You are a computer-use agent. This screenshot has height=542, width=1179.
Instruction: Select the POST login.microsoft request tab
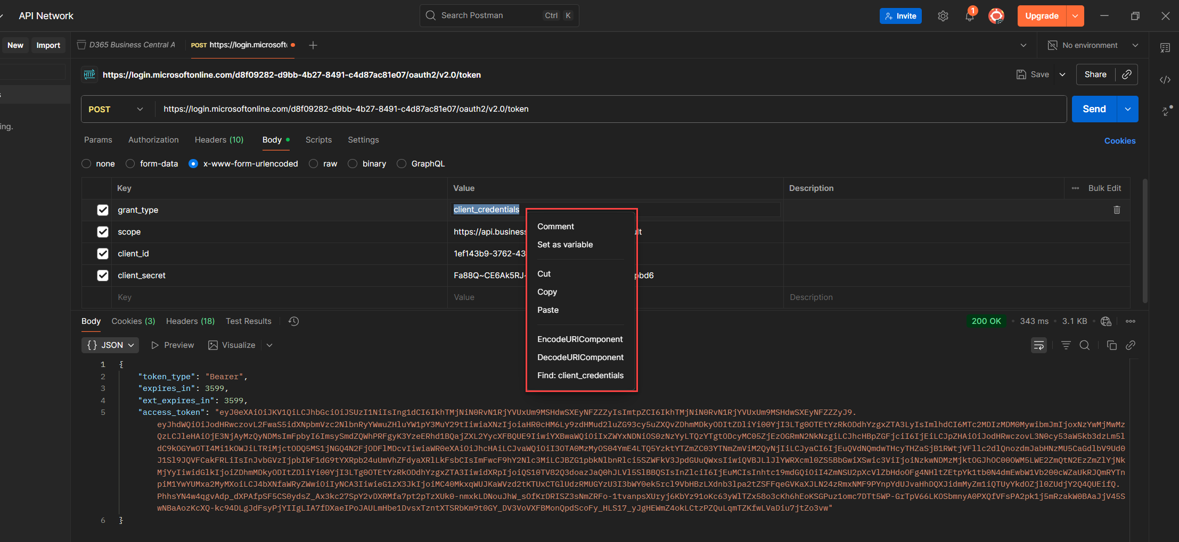(x=242, y=45)
